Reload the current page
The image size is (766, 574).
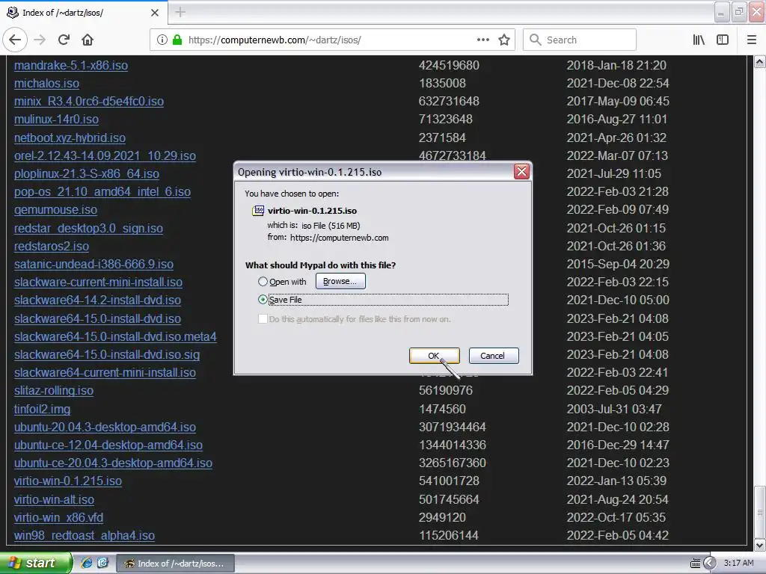coord(64,40)
